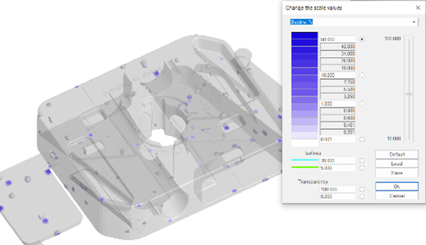Viewport: 426px width, 245px height.
Task: Click the cyan isoline color line
Action: (305, 160)
